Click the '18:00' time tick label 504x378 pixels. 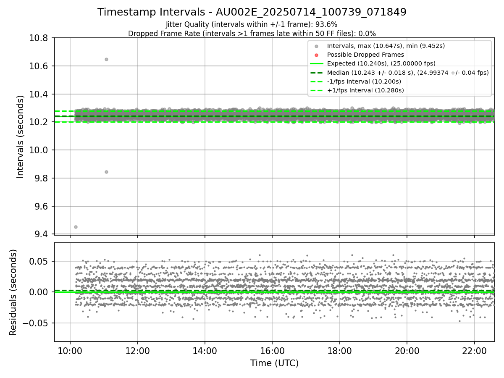(x=339, y=351)
